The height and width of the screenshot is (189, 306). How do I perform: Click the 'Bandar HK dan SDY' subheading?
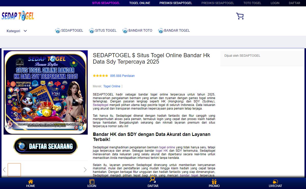(151, 137)
